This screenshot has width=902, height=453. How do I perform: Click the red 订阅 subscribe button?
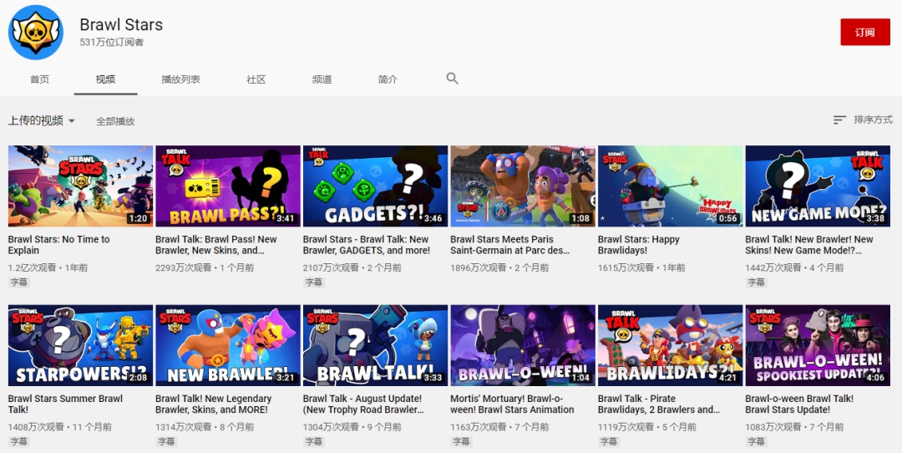pos(865,33)
